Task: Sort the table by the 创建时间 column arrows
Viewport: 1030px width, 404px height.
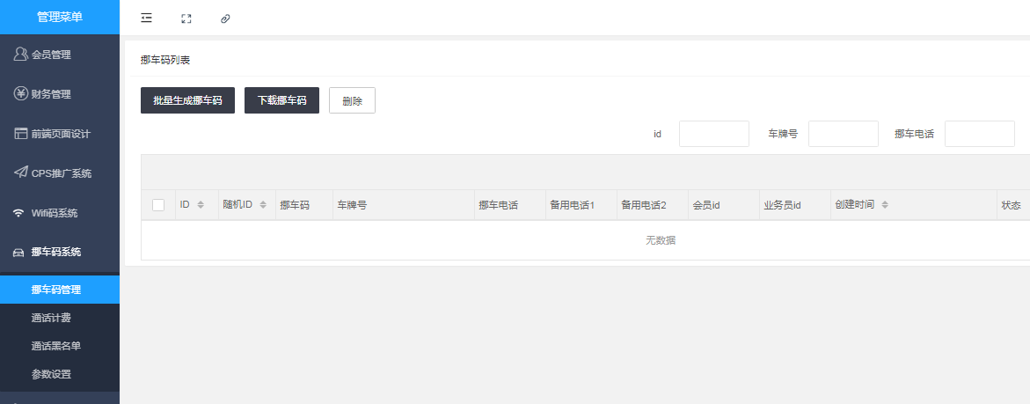Action: [x=885, y=205]
